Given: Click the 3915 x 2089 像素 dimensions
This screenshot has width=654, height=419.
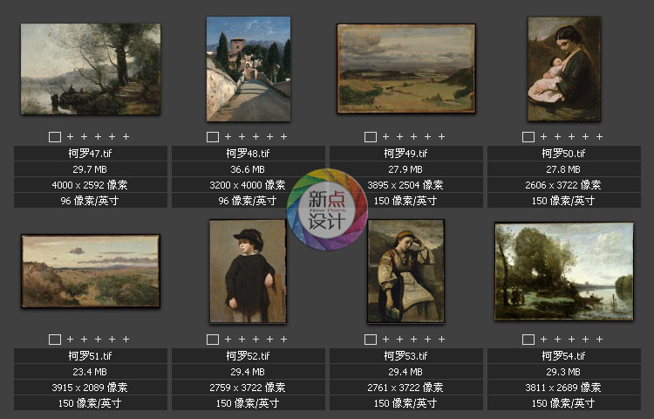Looking at the screenshot, I should [x=90, y=388].
